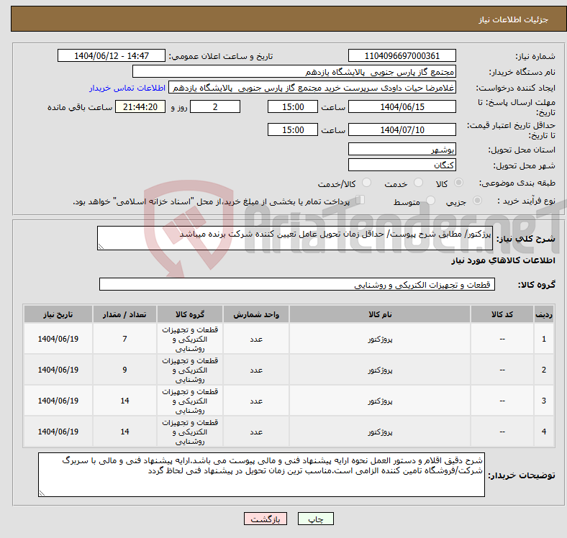Image resolution: width=567 pixels, height=538 pixels.
Task: Click date 1404/06/19 in row 4
Action: pos(58,432)
